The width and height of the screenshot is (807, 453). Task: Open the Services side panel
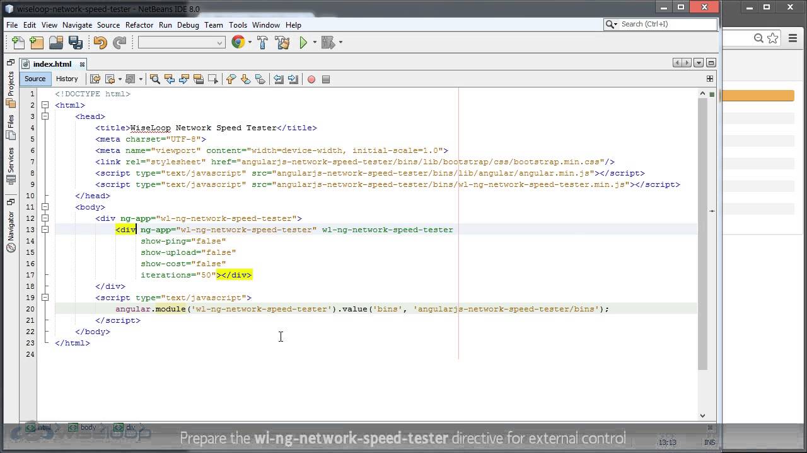pyautogui.click(x=11, y=165)
